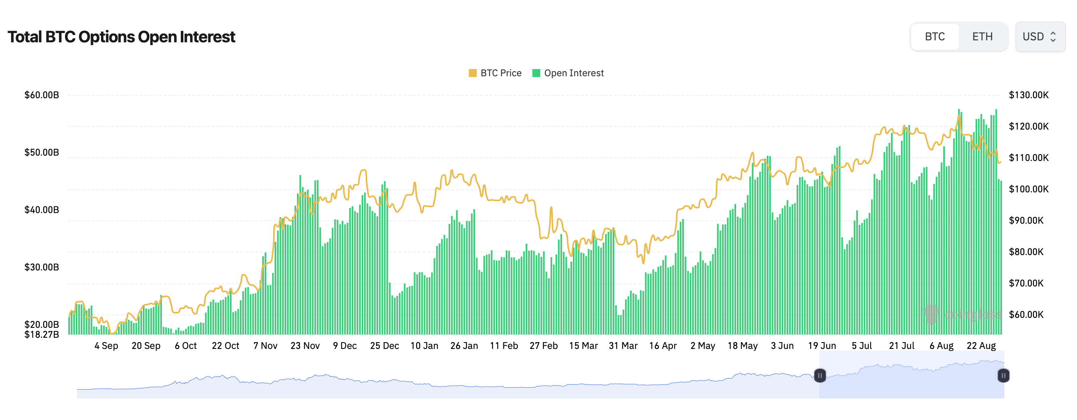Select the BTC tab

point(934,37)
